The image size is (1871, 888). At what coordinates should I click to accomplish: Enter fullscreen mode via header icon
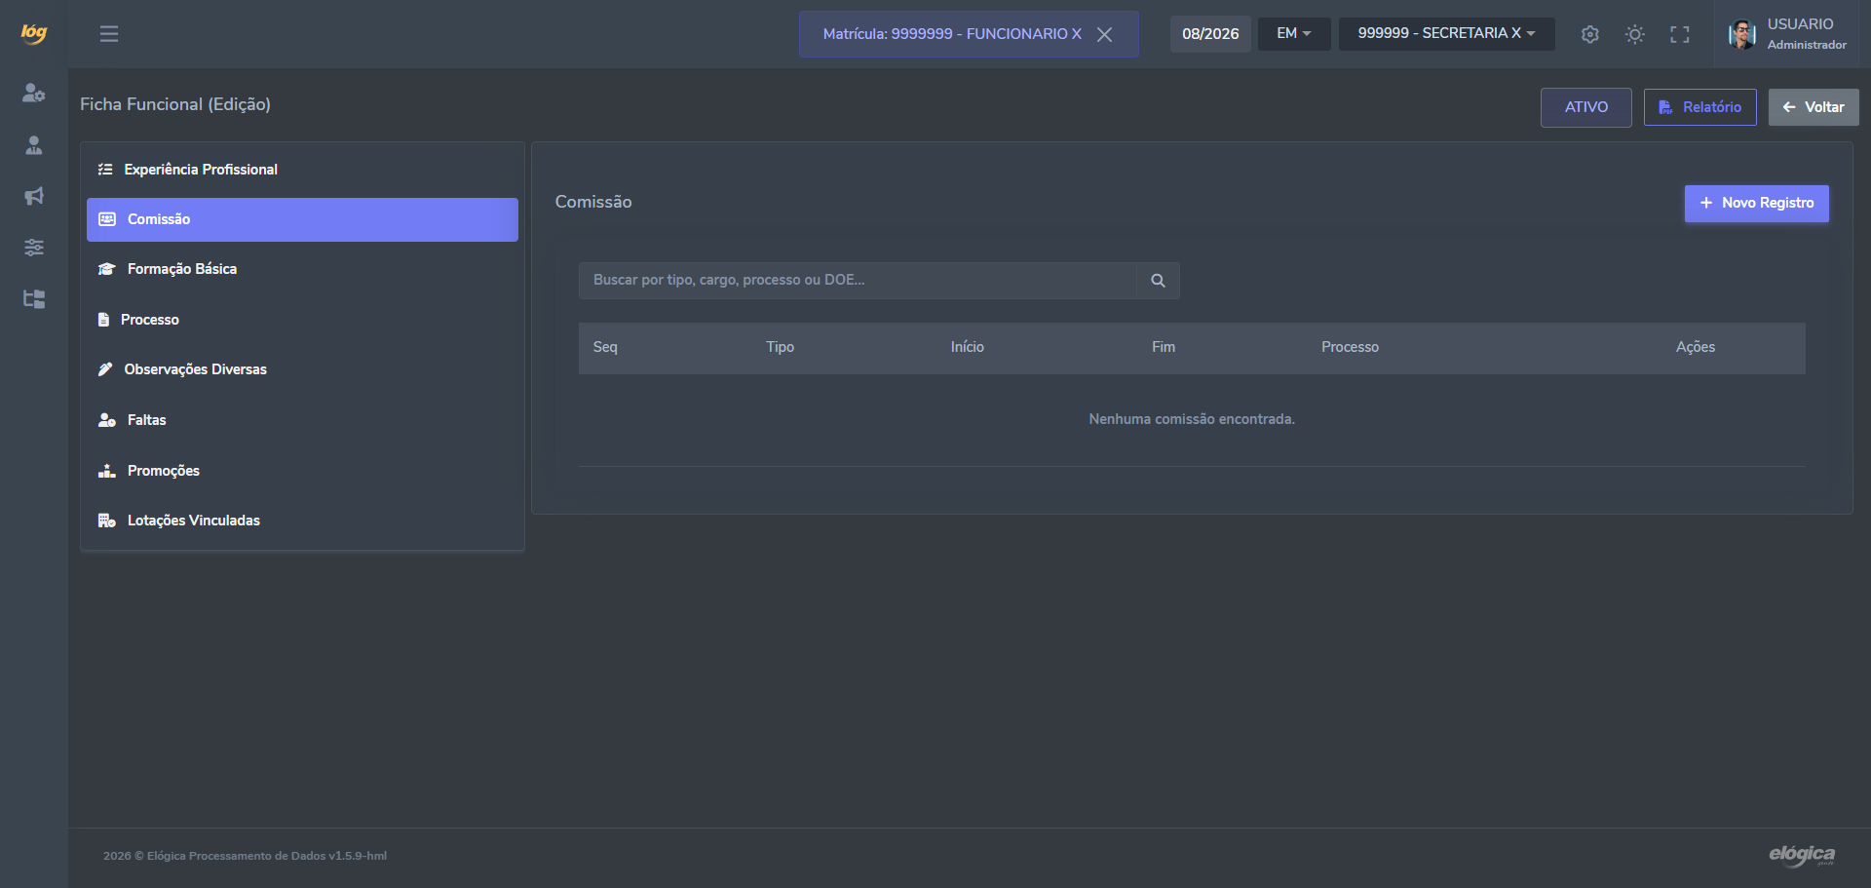pos(1679,34)
